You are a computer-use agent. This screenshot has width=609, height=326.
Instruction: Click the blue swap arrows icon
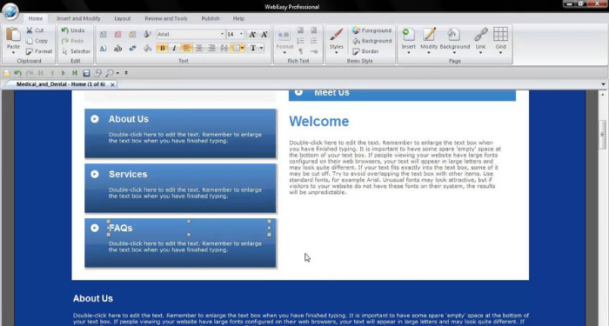(x=132, y=49)
